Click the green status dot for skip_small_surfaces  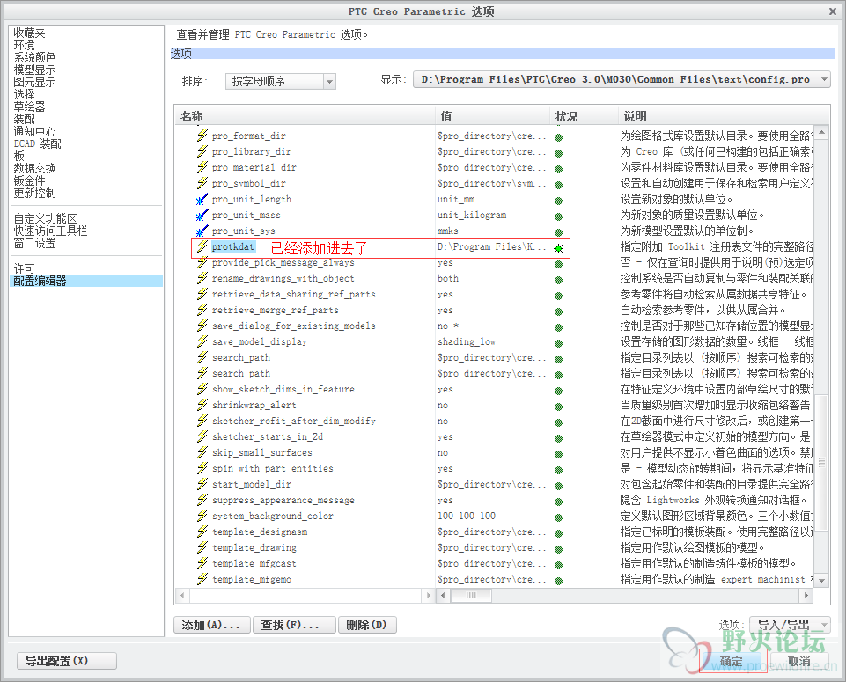(x=558, y=454)
